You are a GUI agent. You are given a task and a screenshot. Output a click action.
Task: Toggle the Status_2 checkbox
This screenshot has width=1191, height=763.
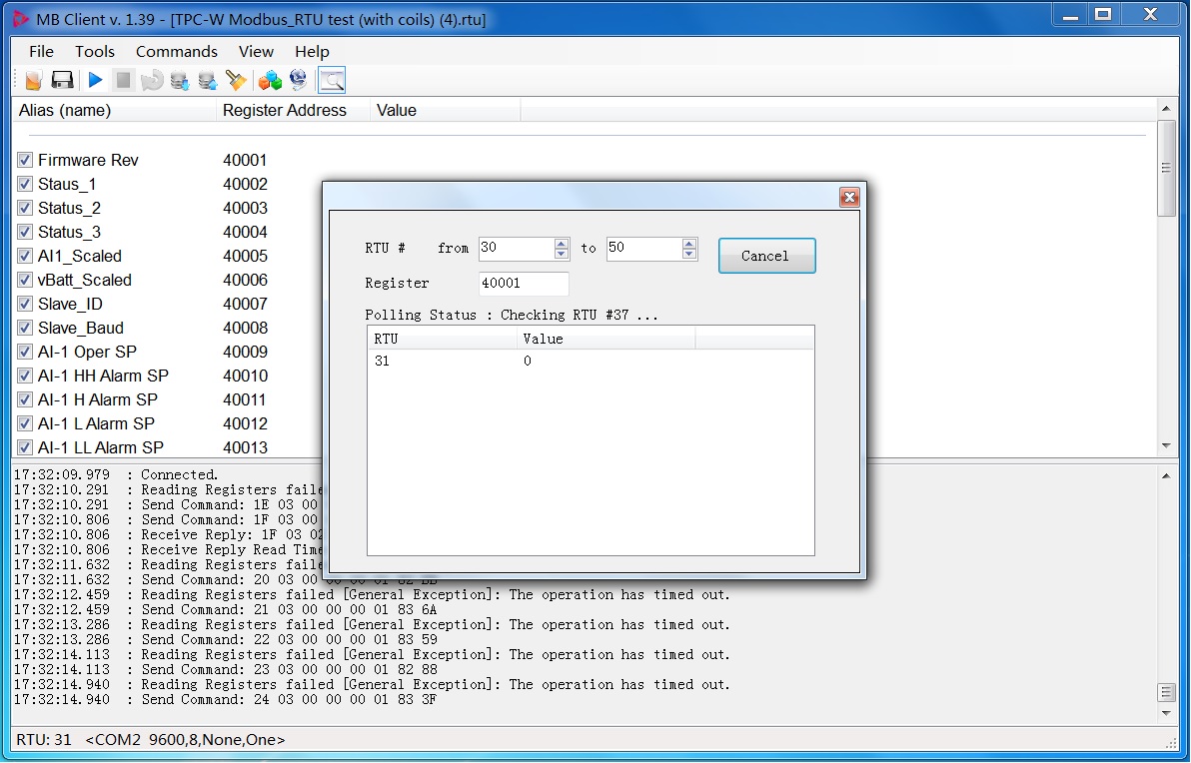25,208
